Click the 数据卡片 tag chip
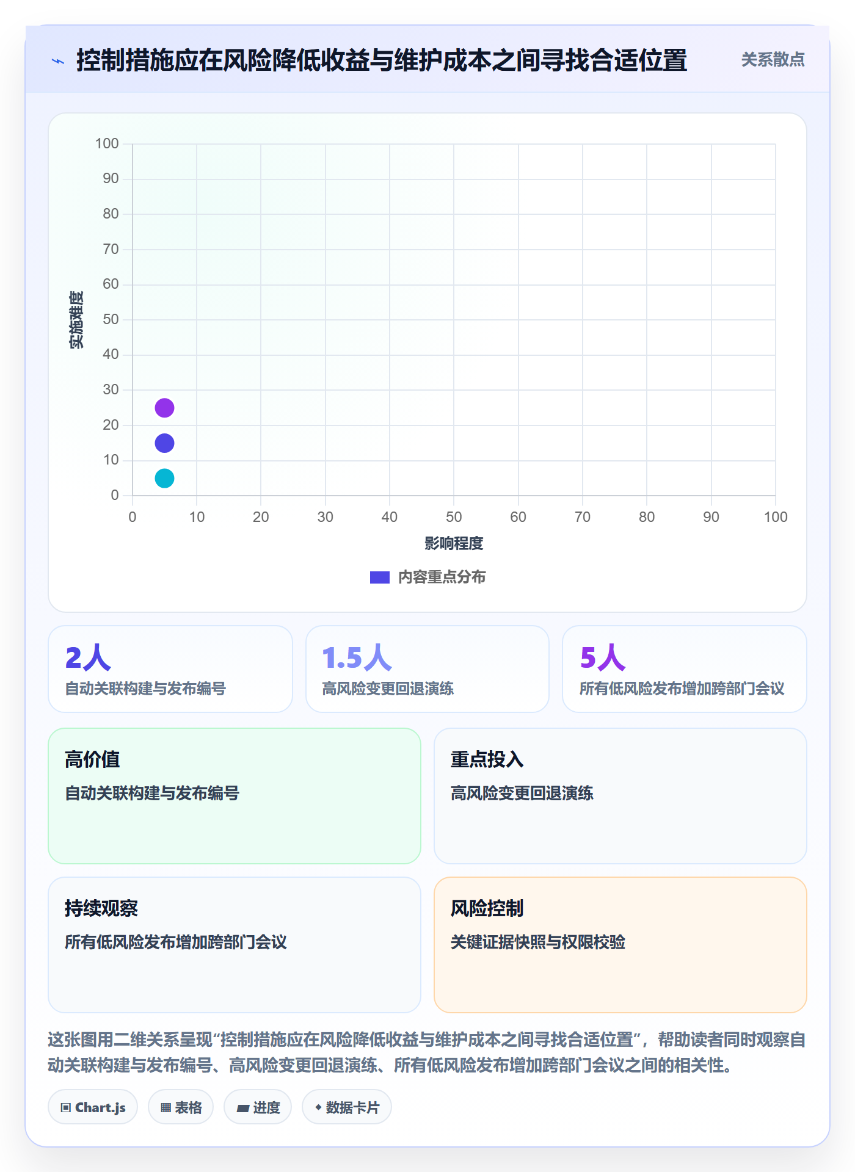The image size is (855, 1172). tap(347, 1107)
